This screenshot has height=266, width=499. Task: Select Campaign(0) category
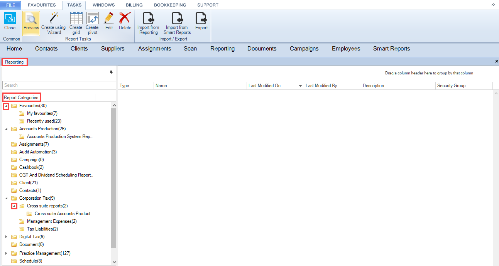pyautogui.click(x=32, y=160)
